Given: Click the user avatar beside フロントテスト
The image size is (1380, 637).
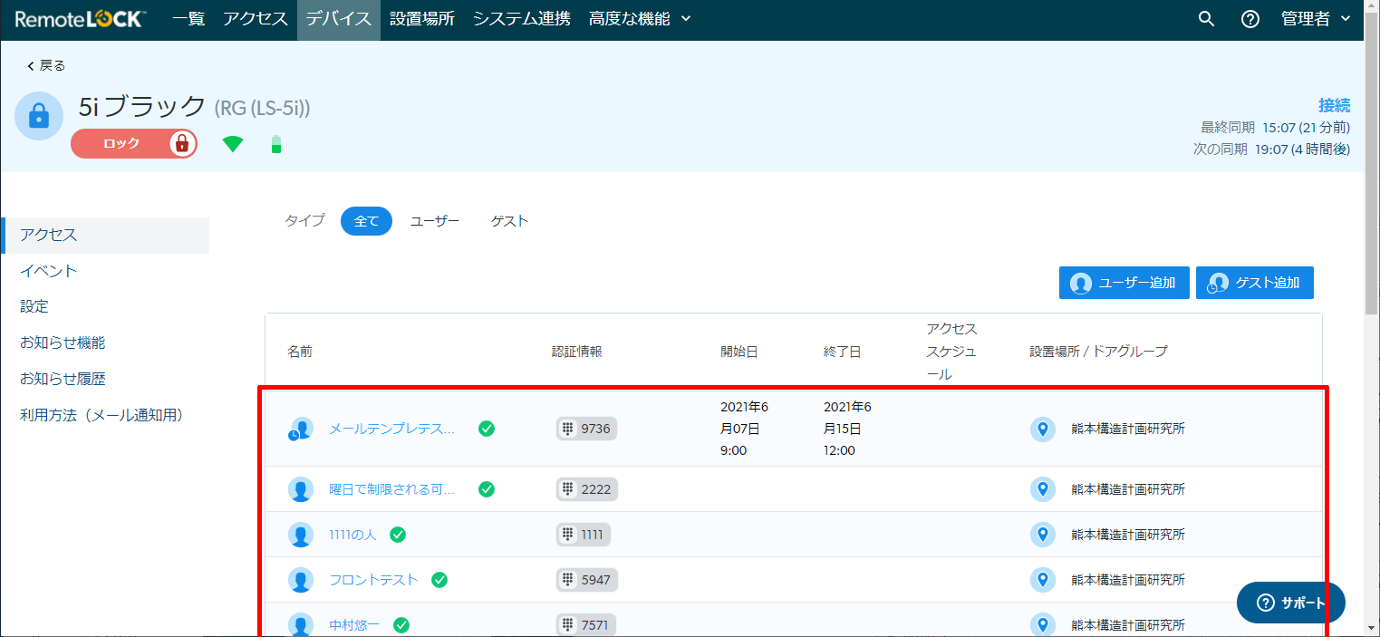Looking at the screenshot, I should point(301,580).
